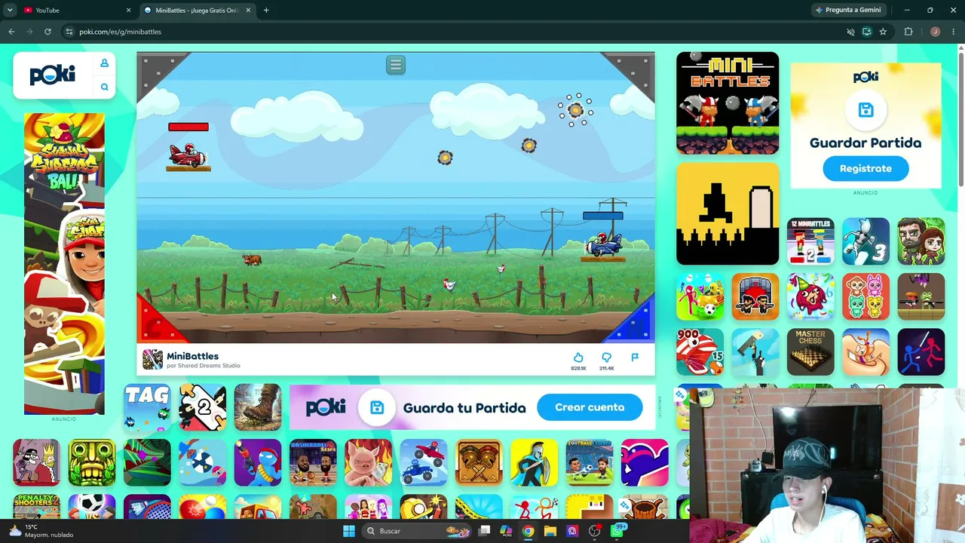Image resolution: width=965 pixels, height=543 pixels.
Task: Expand the Chrome tab search dropdown
Action: click(x=10, y=10)
